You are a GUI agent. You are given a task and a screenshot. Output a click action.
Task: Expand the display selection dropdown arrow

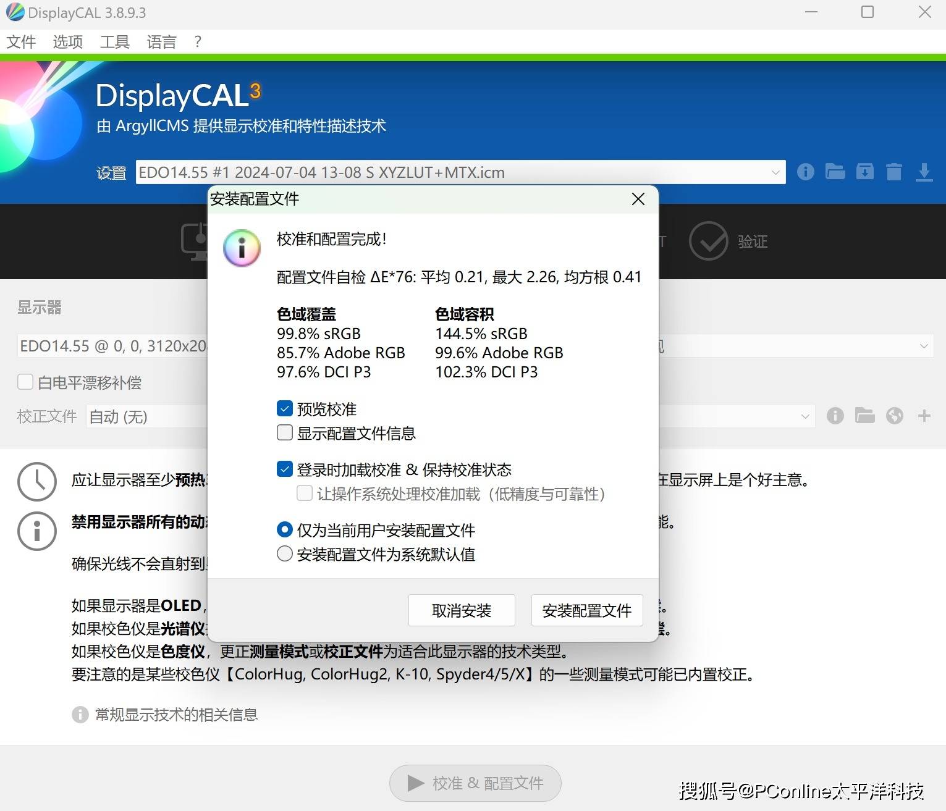923,346
